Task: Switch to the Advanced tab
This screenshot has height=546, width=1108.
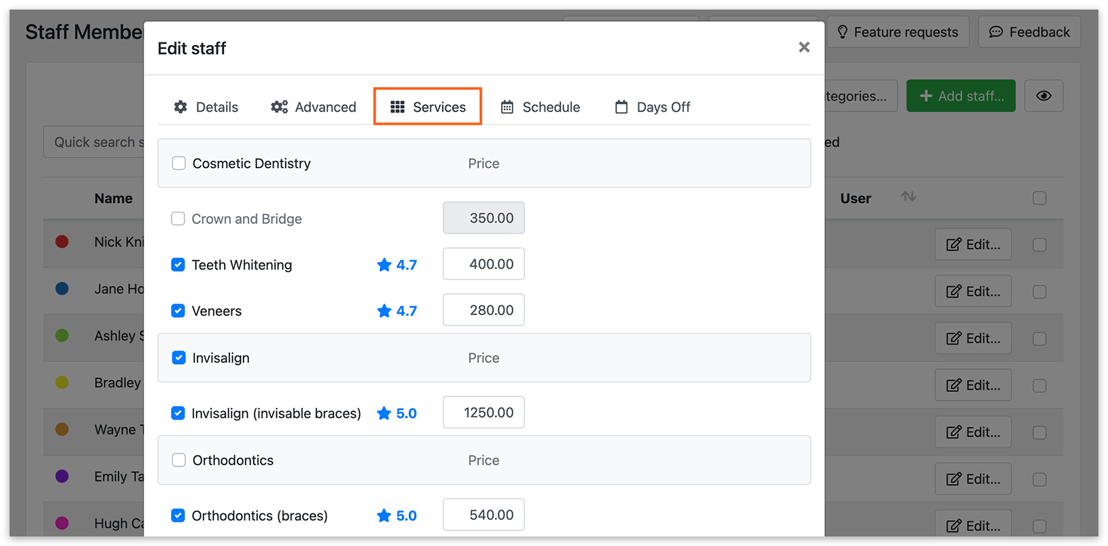Action: (313, 107)
